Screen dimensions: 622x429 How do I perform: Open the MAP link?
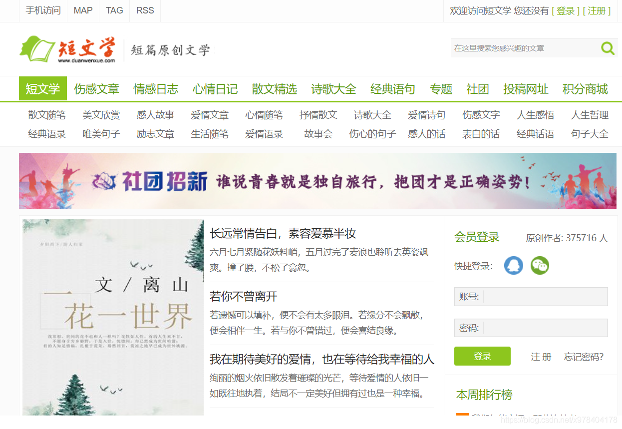(x=83, y=10)
